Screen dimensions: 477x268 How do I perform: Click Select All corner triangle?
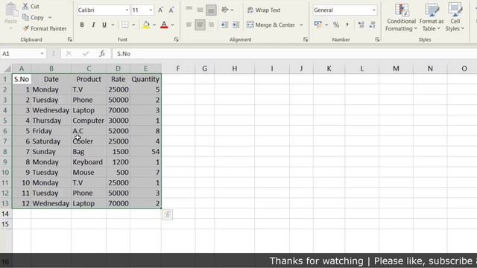point(7,68)
